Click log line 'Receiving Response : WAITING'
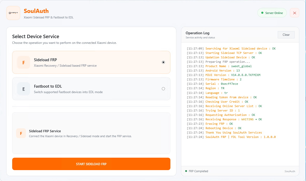Screen dimensions: 306x181 (224, 119)
